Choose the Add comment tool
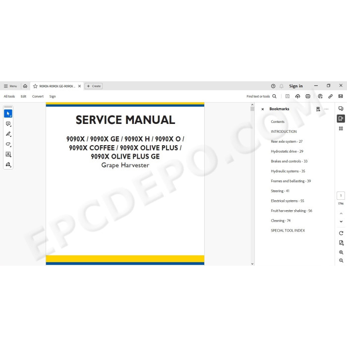 tap(8, 124)
